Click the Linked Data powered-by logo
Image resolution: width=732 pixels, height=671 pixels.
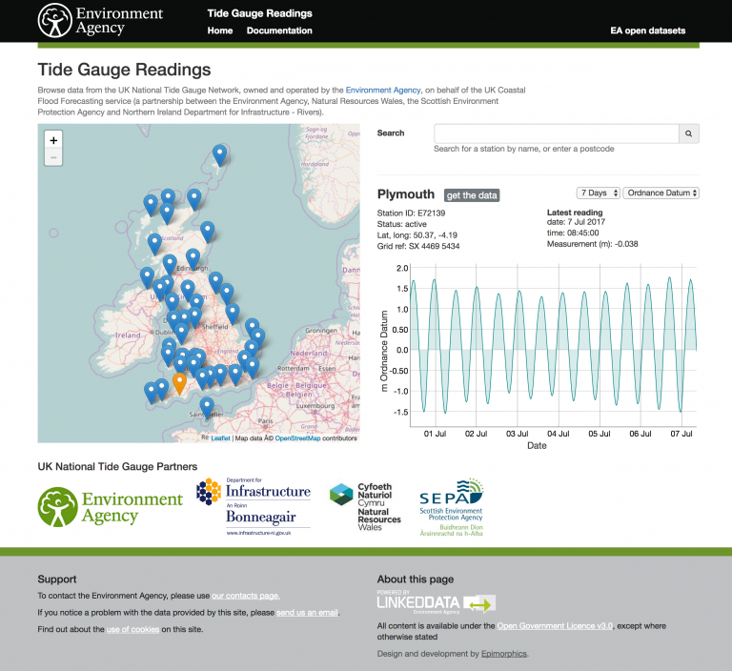tap(436, 602)
